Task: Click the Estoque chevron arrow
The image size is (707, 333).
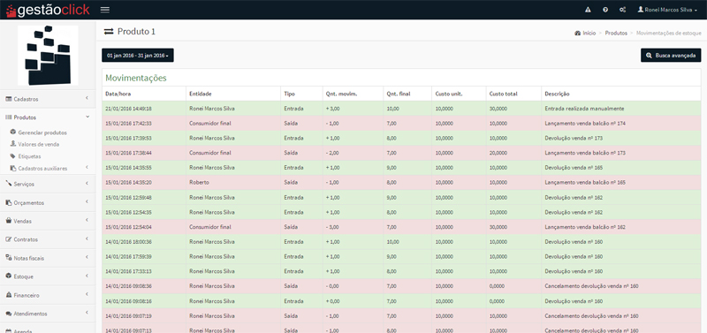Action: [87, 276]
